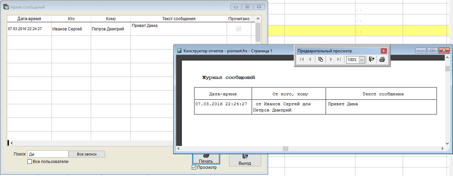Uncheck the Просмотр checkbox
Viewport: 453px width, 176px height.
194,167
